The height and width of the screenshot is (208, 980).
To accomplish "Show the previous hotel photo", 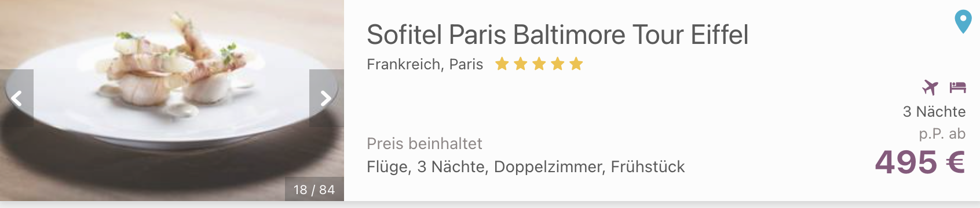I will (x=17, y=98).
